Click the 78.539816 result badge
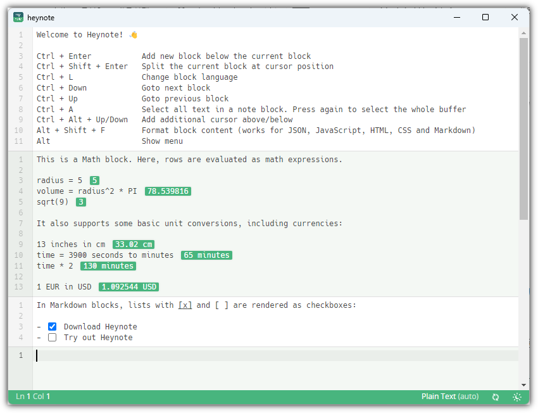This screenshot has height=413, width=538. 168,191
